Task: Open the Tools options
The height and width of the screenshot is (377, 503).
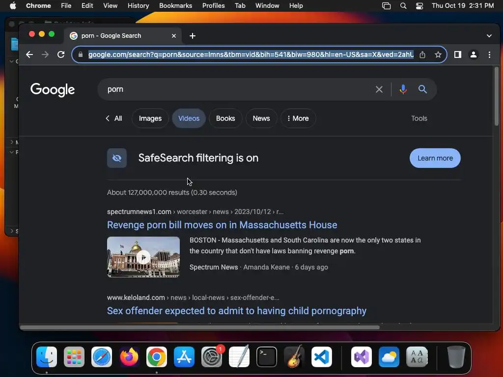Action: (x=419, y=118)
